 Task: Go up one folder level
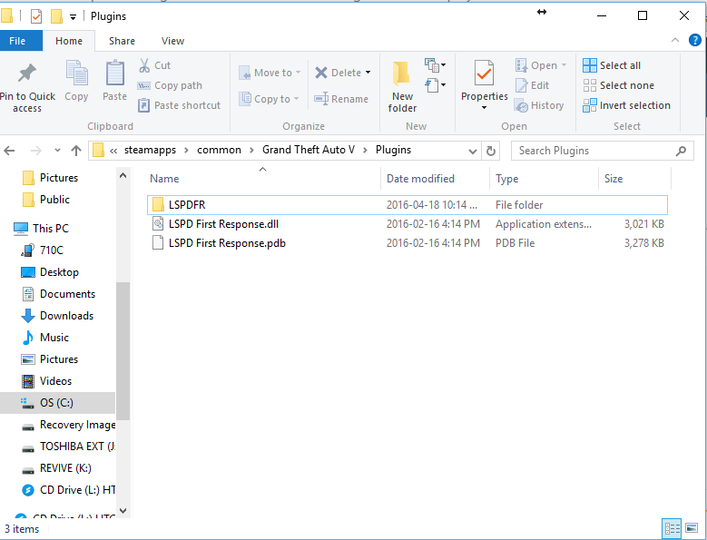[76, 151]
